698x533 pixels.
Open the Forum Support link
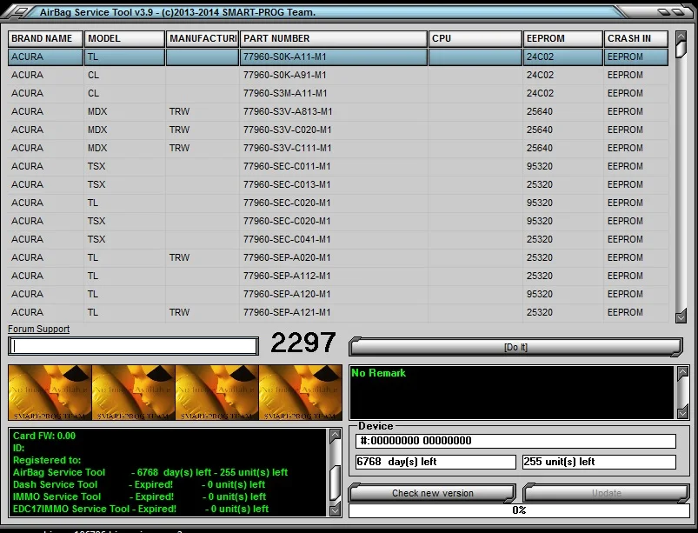39,329
